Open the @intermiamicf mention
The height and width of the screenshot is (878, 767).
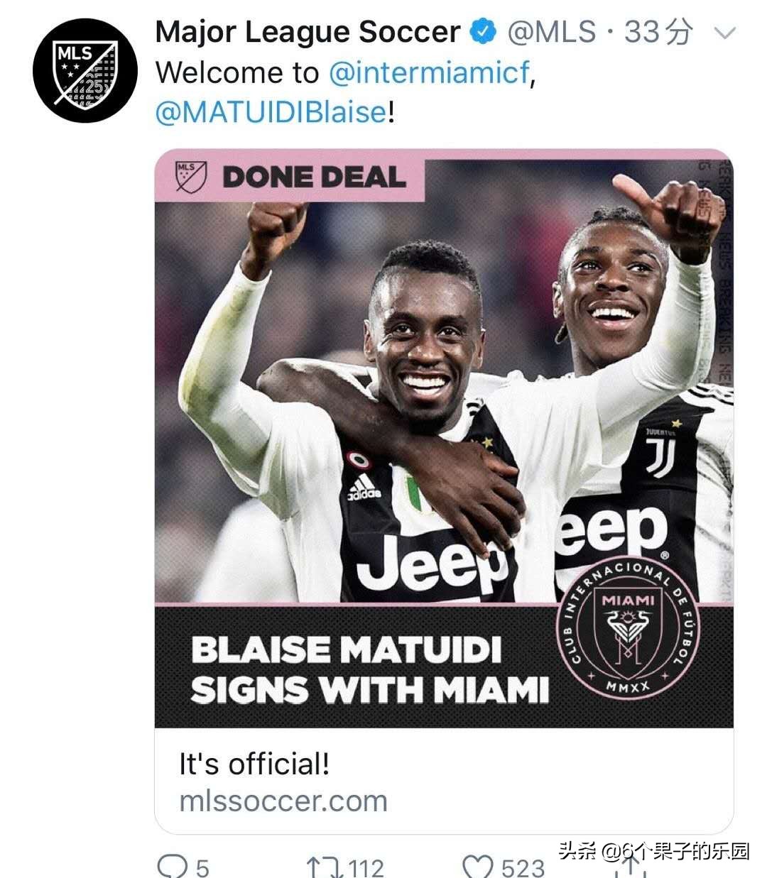click(430, 73)
